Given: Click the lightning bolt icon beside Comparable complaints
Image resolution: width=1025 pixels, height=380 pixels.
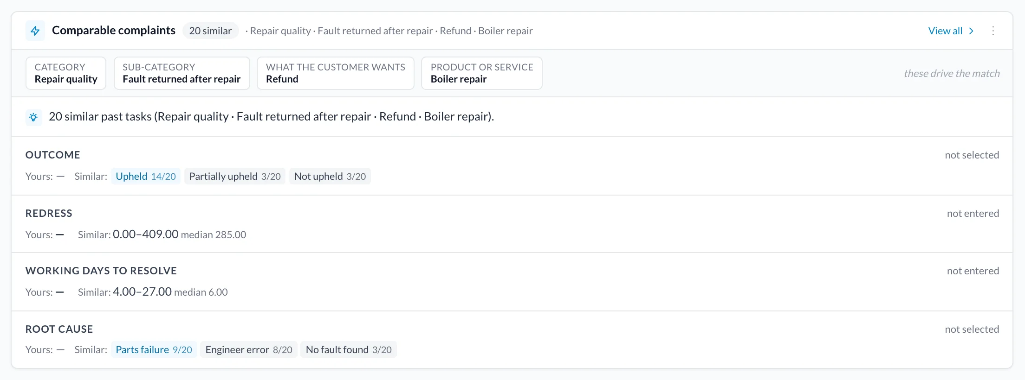Looking at the screenshot, I should tap(35, 31).
